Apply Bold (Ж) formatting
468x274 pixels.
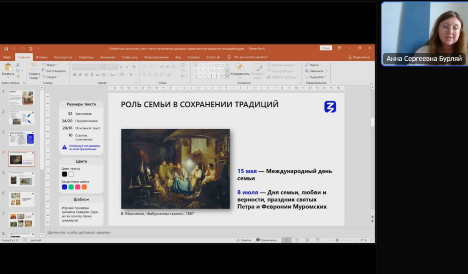click(74, 75)
